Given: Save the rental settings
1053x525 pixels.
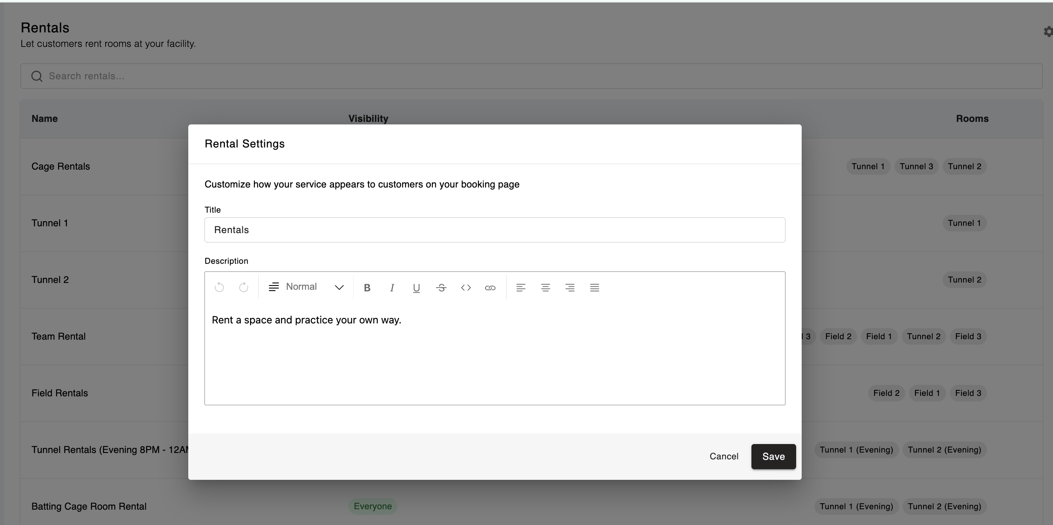Looking at the screenshot, I should click(773, 456).
